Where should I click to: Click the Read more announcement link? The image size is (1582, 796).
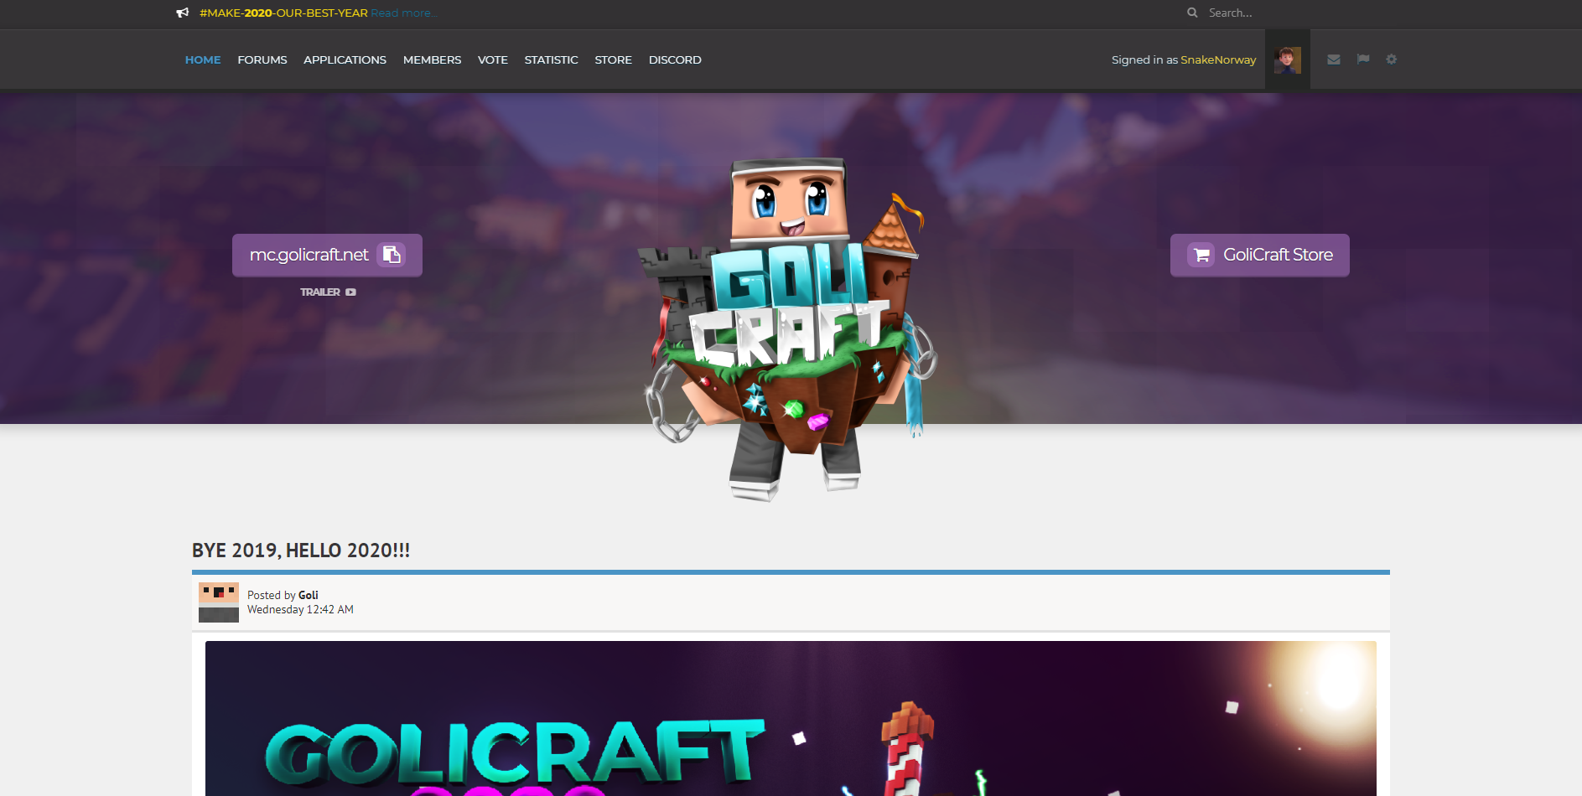[x=404, y=13]
